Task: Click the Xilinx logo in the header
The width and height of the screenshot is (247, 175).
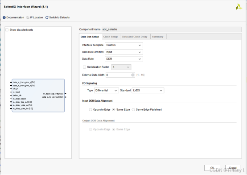Action: (239, 7)
